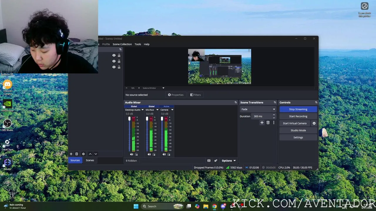Hide the first source eye icon

[114, 55]
